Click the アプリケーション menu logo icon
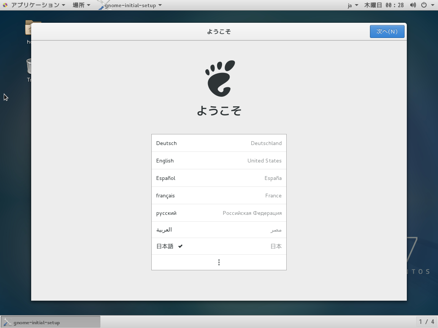Screen dimensions: 438x328 point(5,5)
